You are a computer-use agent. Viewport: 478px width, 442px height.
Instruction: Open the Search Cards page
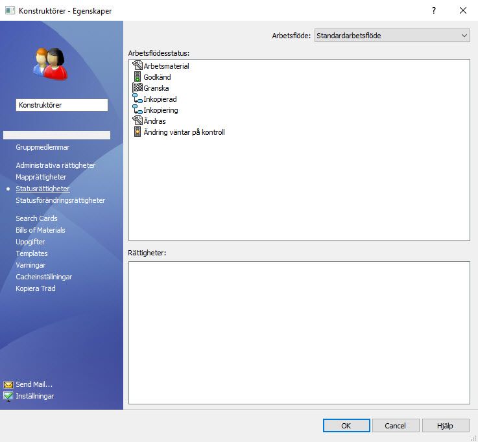pos(36,218)
